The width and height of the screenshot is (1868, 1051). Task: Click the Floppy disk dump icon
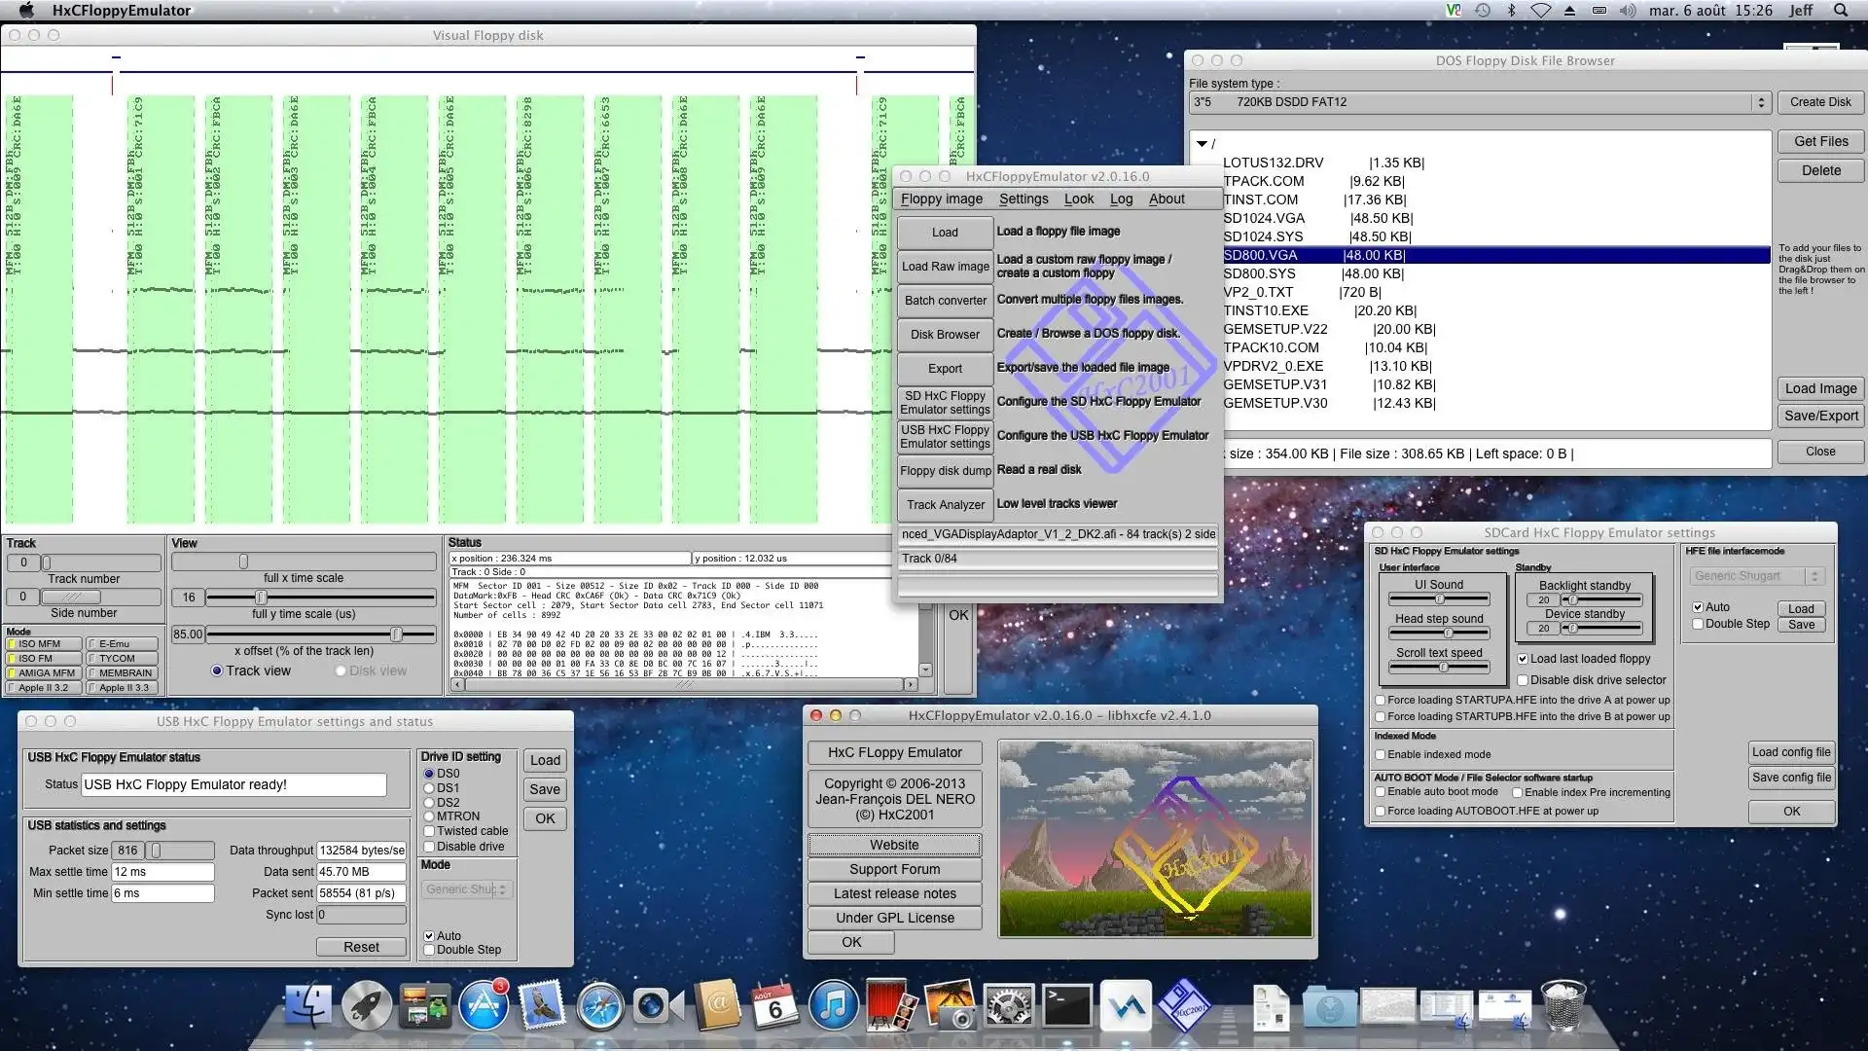pyautogui.click(x=945, y=470)
